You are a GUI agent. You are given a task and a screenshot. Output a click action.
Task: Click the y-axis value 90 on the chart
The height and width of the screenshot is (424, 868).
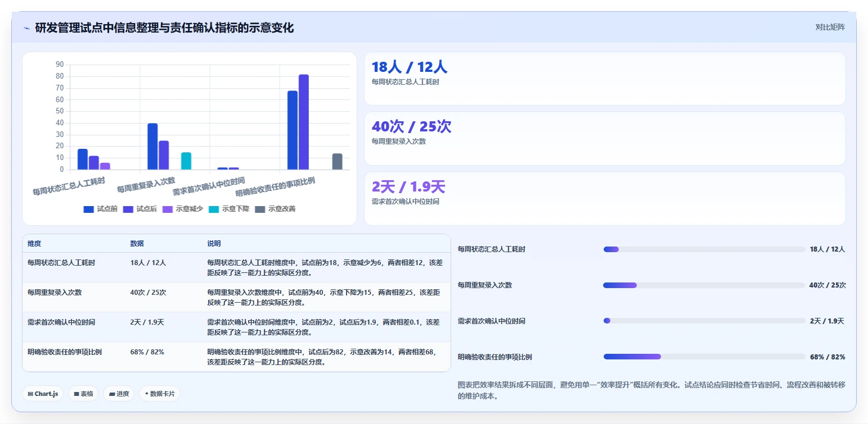tap(60, 65)
